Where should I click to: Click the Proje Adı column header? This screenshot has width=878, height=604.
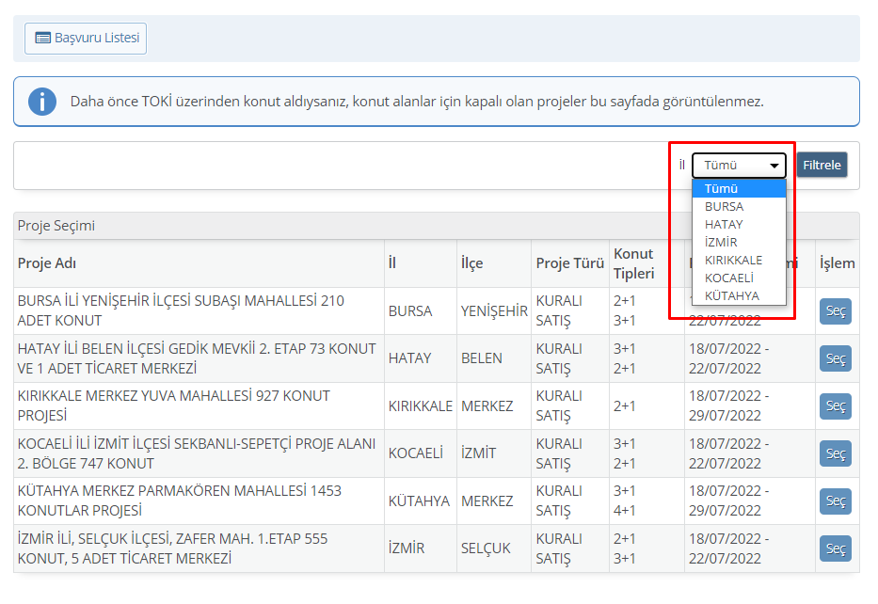47,263
